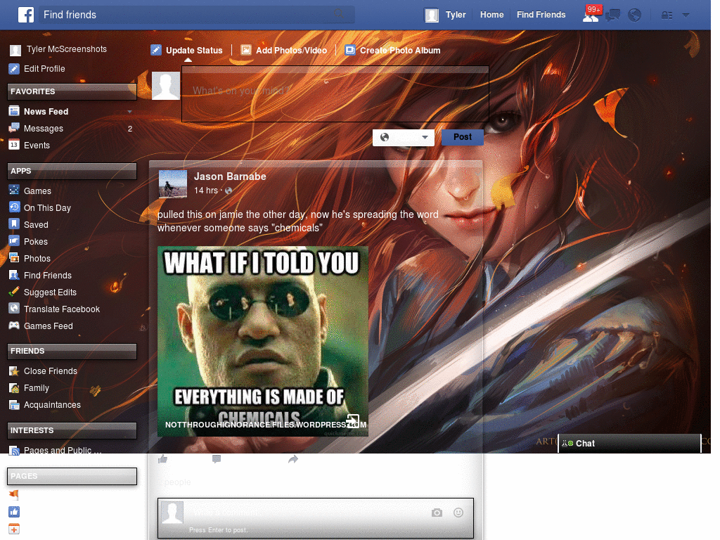The width and height of the screenshot is (720, 540).
Task: Click the Post button
Action: pyautogui.click(x=463, y=137)
